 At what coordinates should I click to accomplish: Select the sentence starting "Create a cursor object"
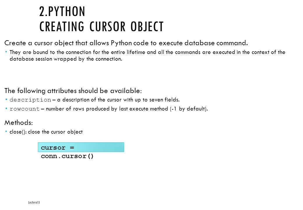click(126, 43)
